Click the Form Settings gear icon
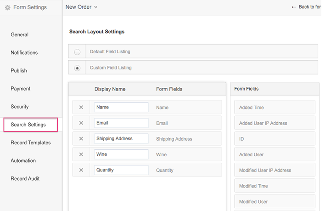325x211 pixels. [7, 7]
